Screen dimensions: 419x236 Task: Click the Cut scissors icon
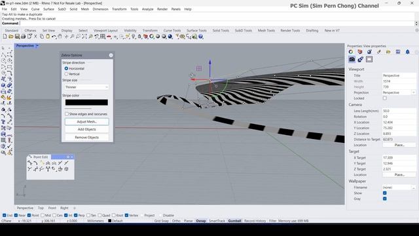pos(35,37)
